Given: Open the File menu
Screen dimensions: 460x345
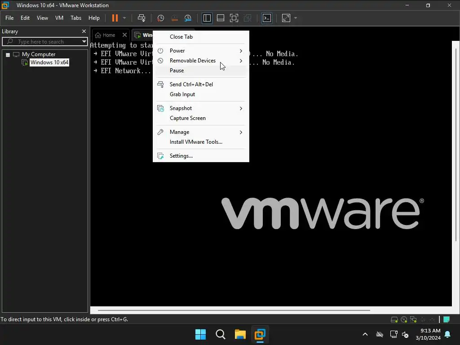Looking at the screenshot, I should 9,18.
